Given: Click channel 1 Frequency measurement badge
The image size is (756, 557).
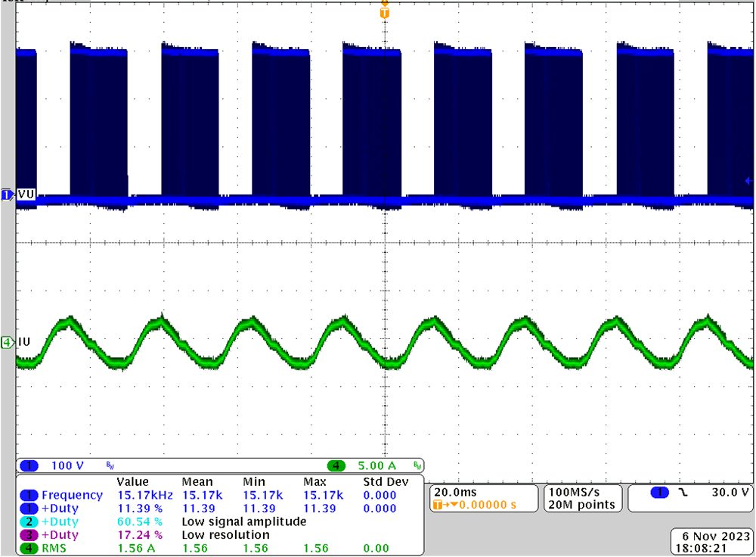Looking at the screenshot, I should [29, 495].
